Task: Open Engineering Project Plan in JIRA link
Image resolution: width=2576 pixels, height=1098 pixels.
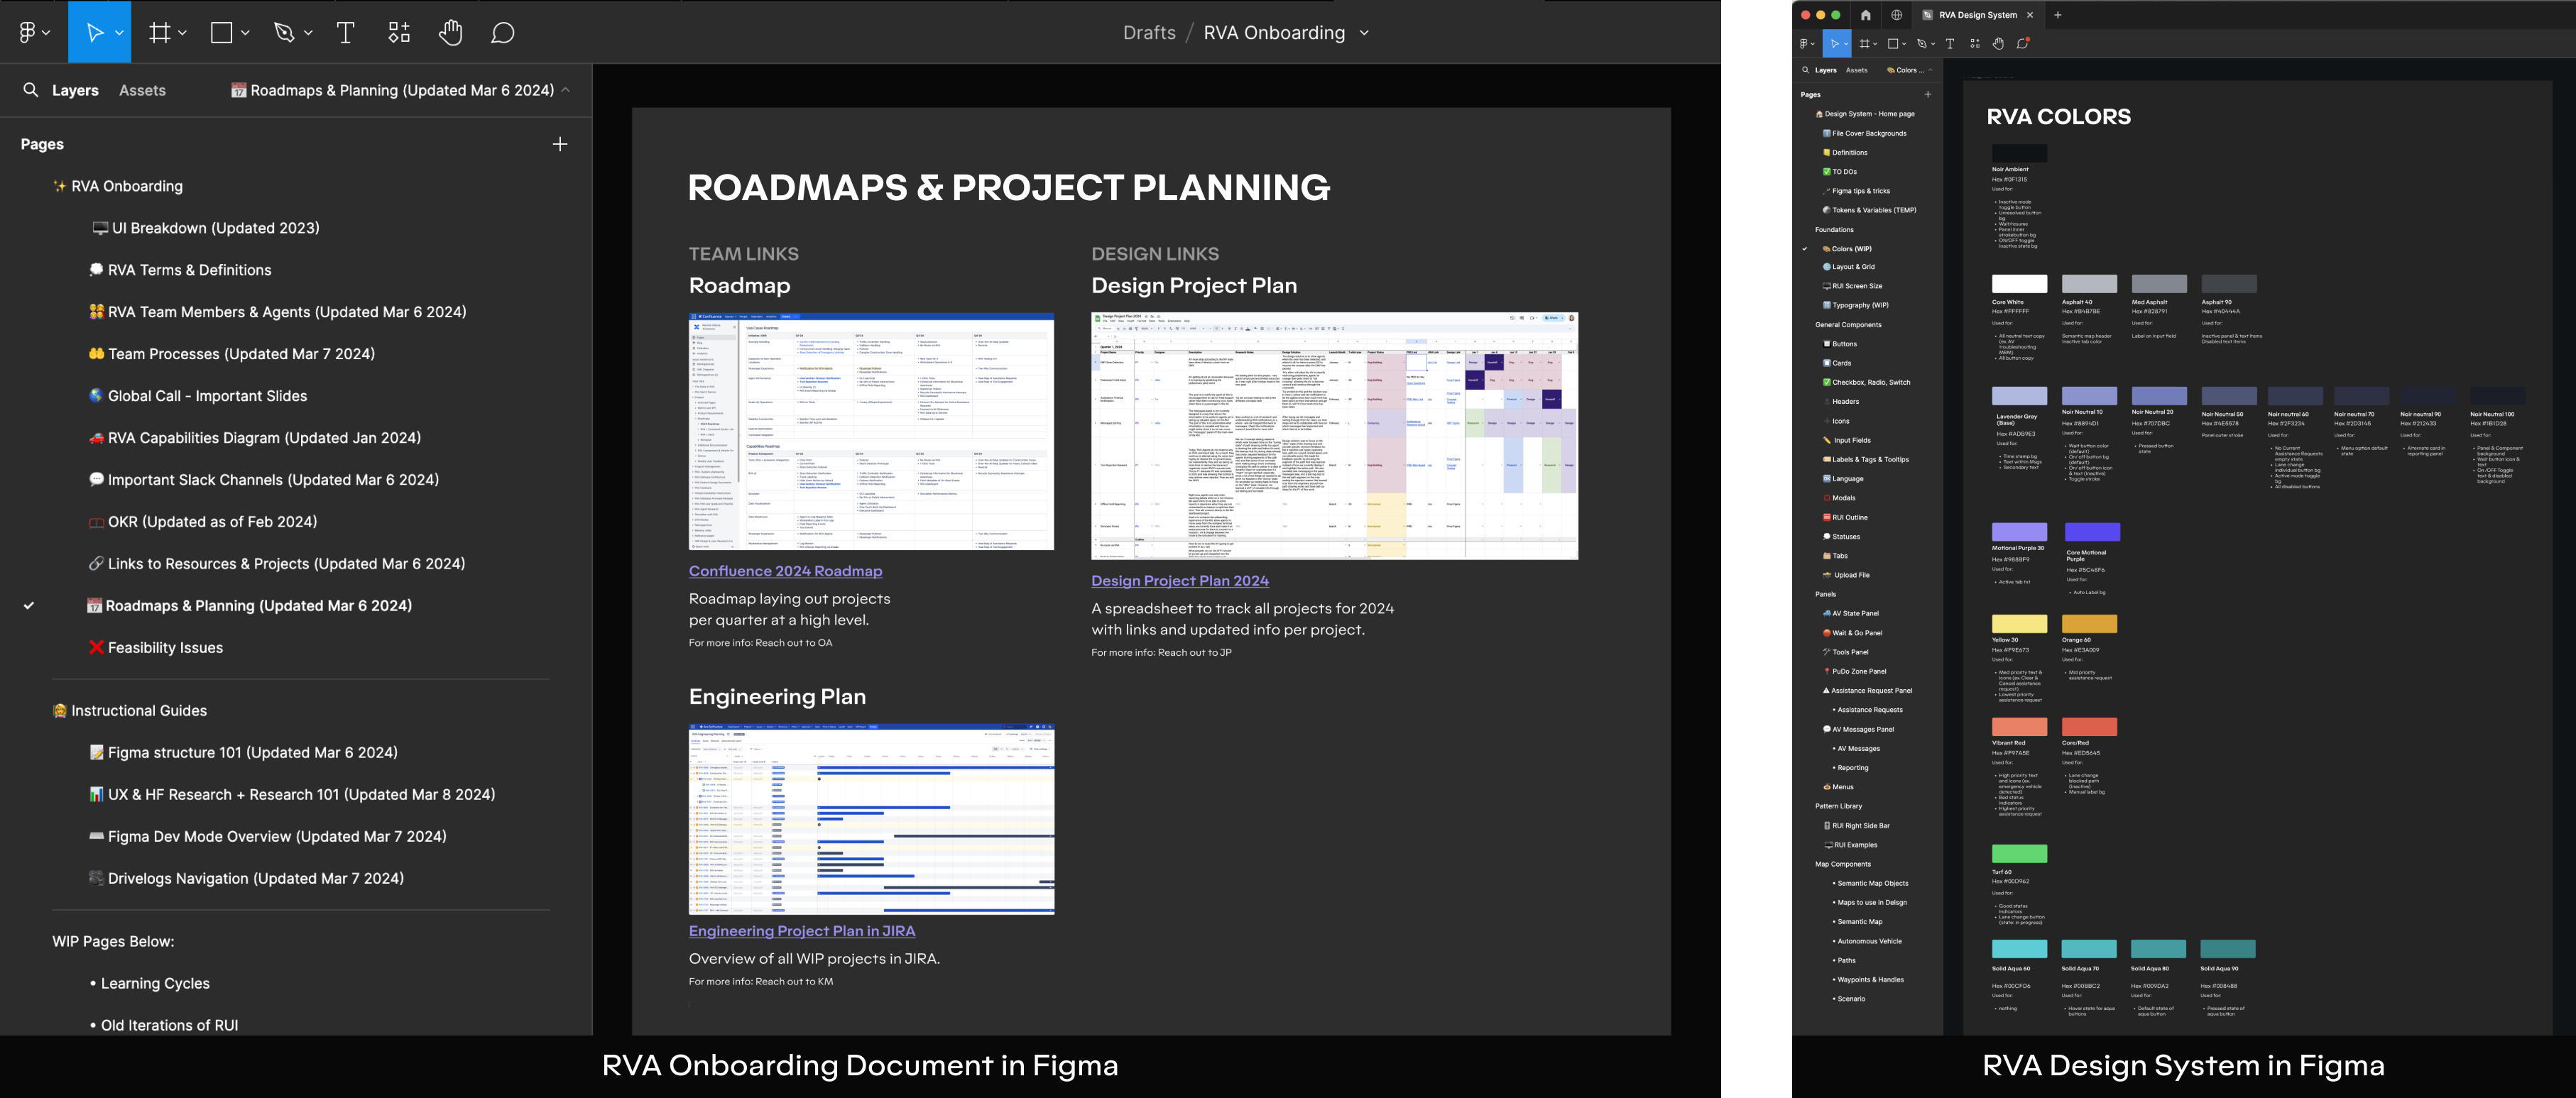Action: [802, 931]
